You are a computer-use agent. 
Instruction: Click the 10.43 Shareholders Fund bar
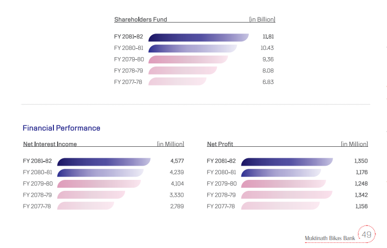(x=192, y=48)
